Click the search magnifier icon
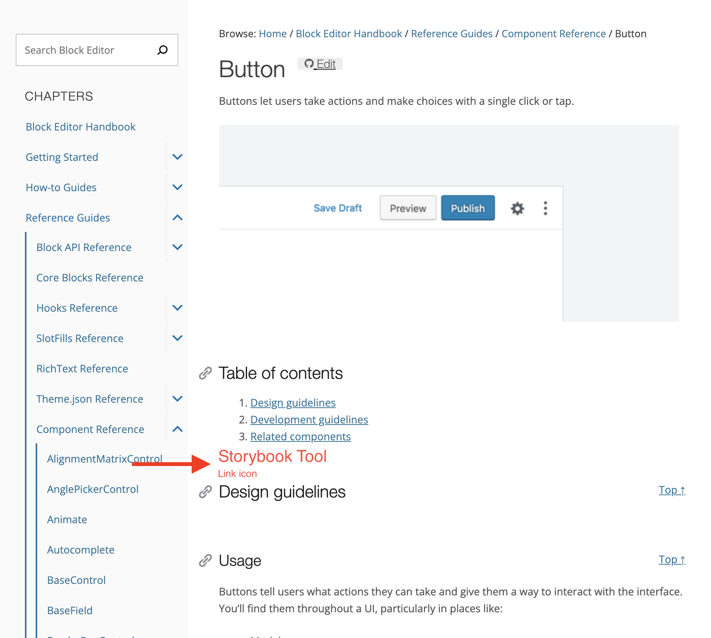The image size is (711, 638). coord(162,50)
